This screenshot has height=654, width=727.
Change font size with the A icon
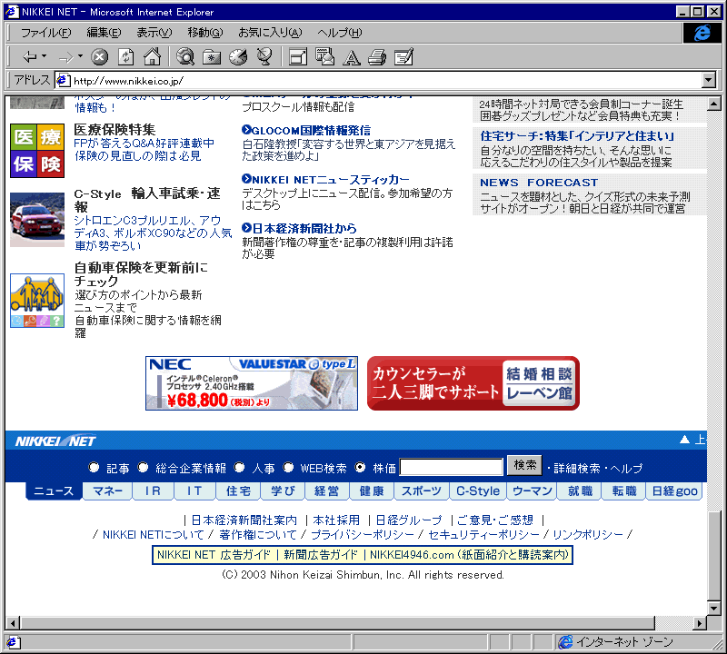tap(352, 57)
